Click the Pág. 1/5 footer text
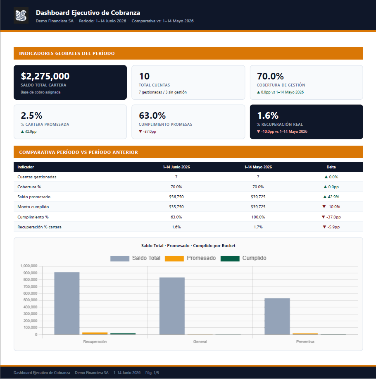 152,373
